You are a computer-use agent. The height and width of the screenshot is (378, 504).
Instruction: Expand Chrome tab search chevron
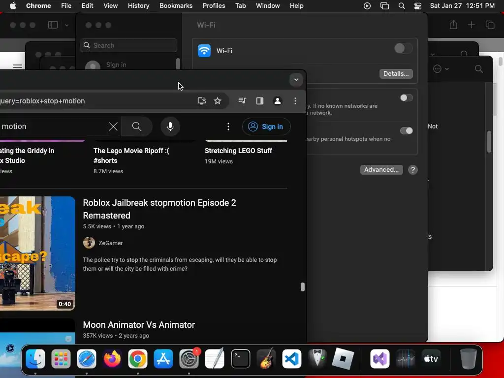[x=296, y=80]
